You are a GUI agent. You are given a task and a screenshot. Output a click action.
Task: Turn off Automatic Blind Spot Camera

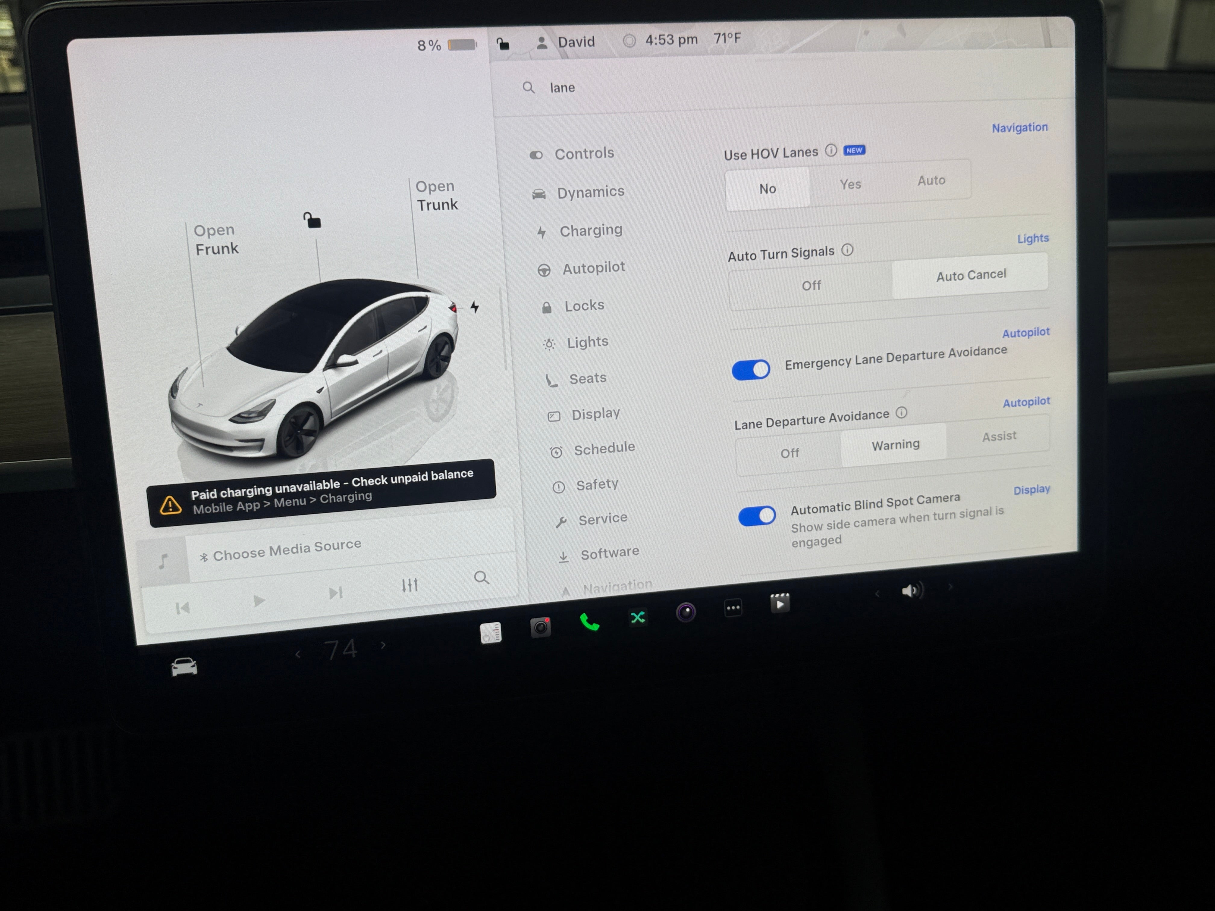coord(757,516)
